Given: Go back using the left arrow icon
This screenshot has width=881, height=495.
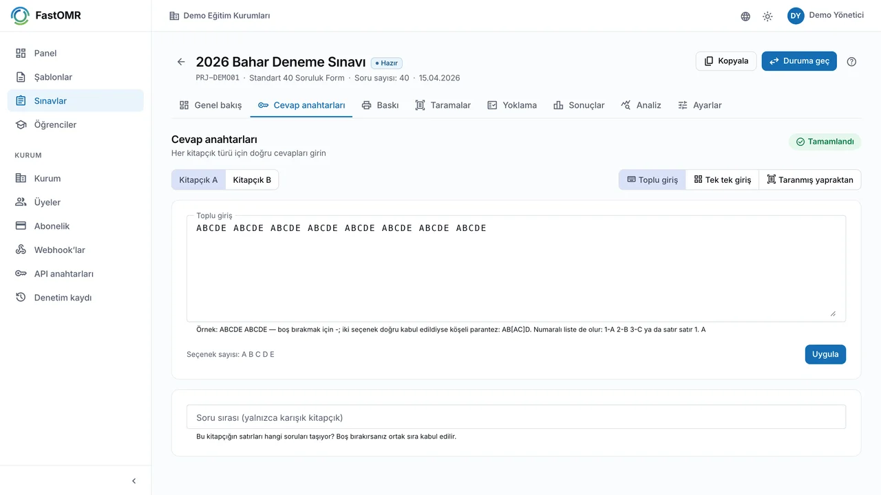Looking at the screenshot, I should click(x=181, y=62).
